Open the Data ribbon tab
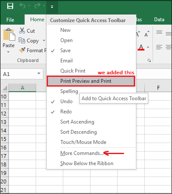This screenshot has height=194, width=172. coord(159,20)
